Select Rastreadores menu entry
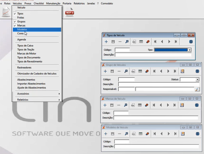Screen dimensions: 204x154 click(x=37, y=67)
